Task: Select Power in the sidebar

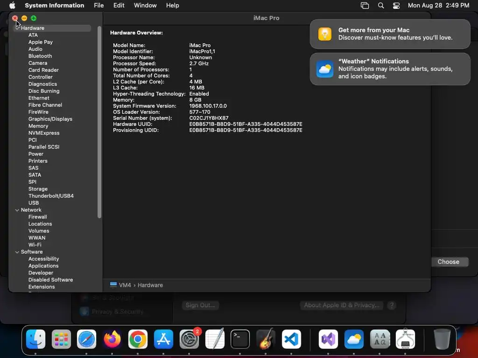Action: pyautogui.click(x=36, y=154)
